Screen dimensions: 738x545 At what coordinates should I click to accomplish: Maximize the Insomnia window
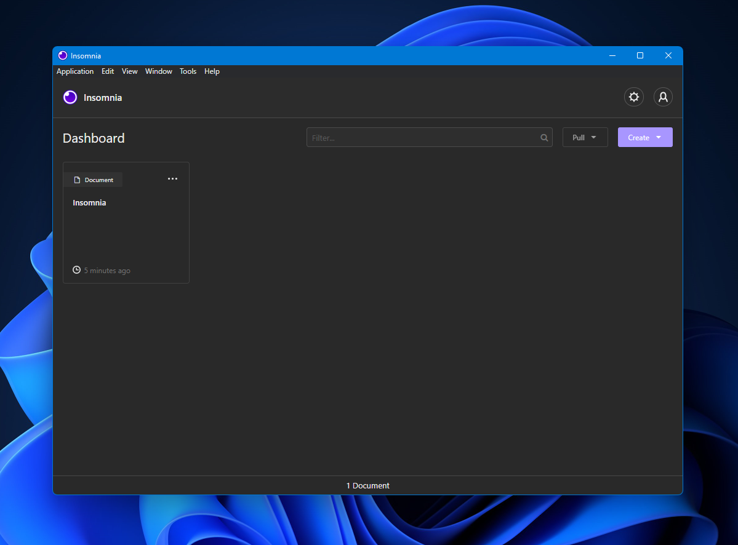640,56
